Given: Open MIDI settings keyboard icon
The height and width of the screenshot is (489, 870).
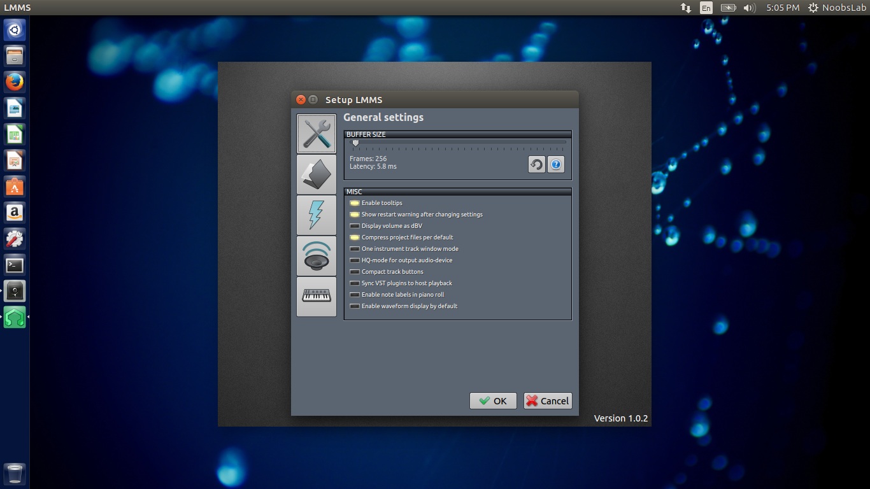Looking at the screenshot, I should [x=317, y=297].
